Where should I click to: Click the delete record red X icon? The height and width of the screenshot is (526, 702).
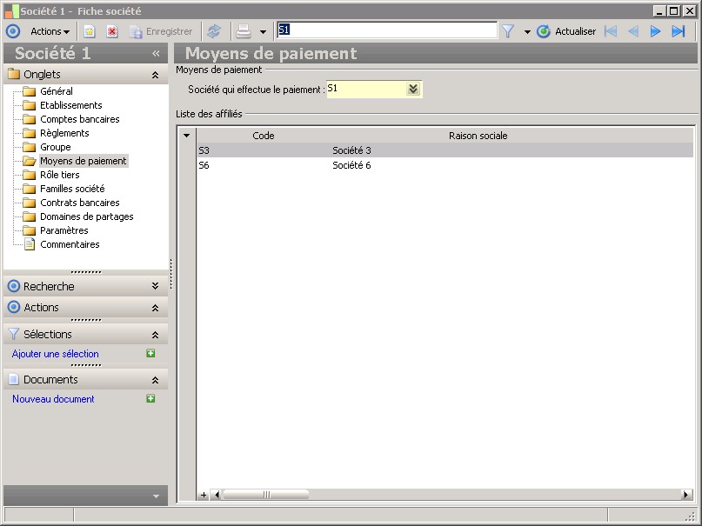(x=112, y=31)
